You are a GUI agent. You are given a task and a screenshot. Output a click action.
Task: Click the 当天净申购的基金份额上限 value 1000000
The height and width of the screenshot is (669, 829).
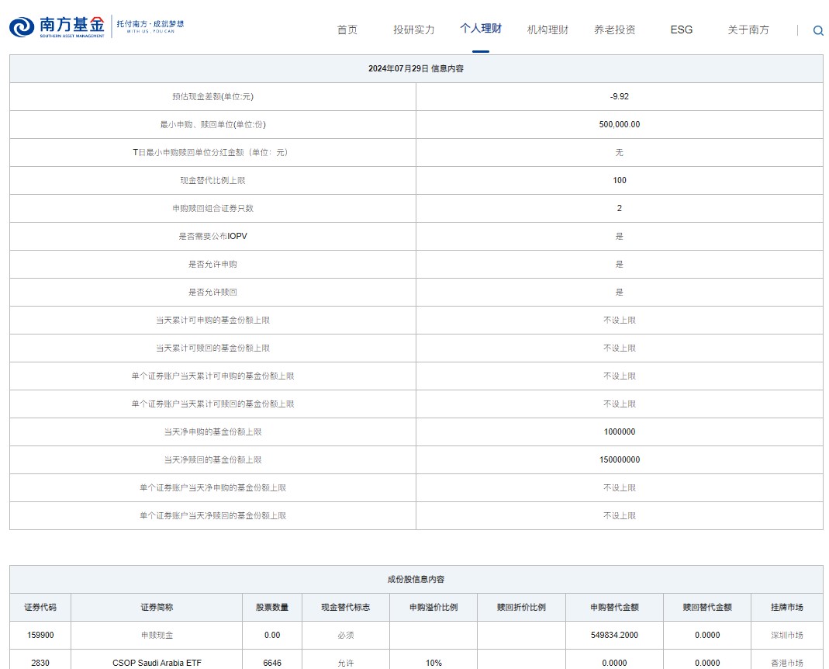point(619,432)
